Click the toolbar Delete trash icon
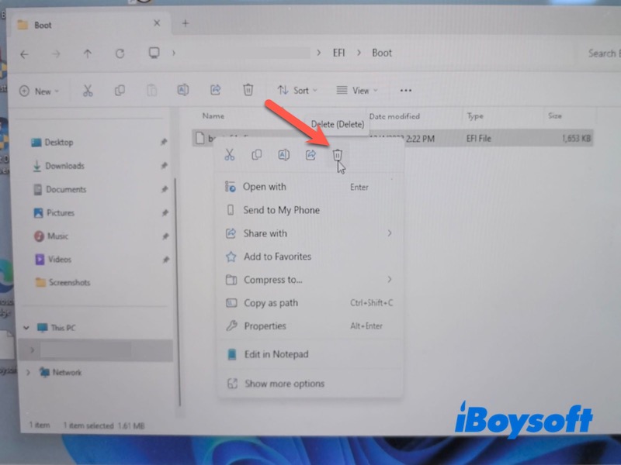This screenshot has height=465, width=621. pos(248,90)
